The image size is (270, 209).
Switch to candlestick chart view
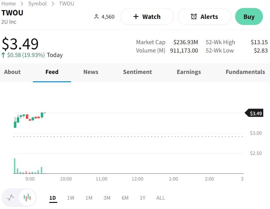click(x=28, y=197)
